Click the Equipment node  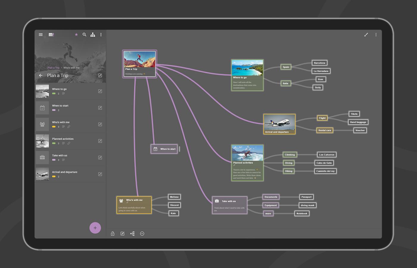271,205
